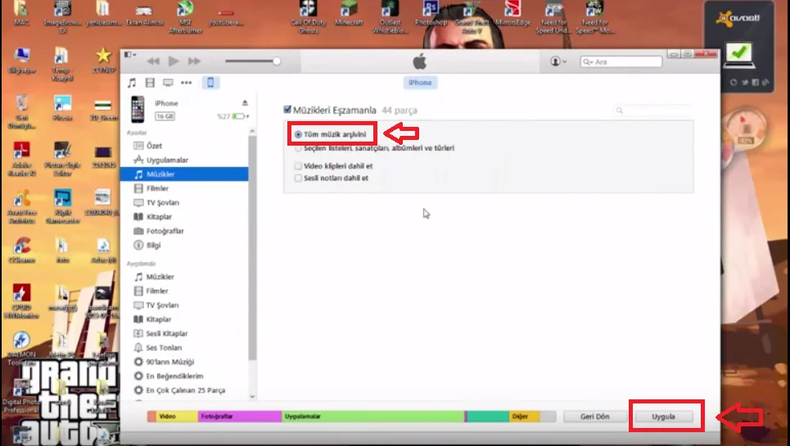Eject the iPhone device
The image size is (790, 446).
pos(245,102)
